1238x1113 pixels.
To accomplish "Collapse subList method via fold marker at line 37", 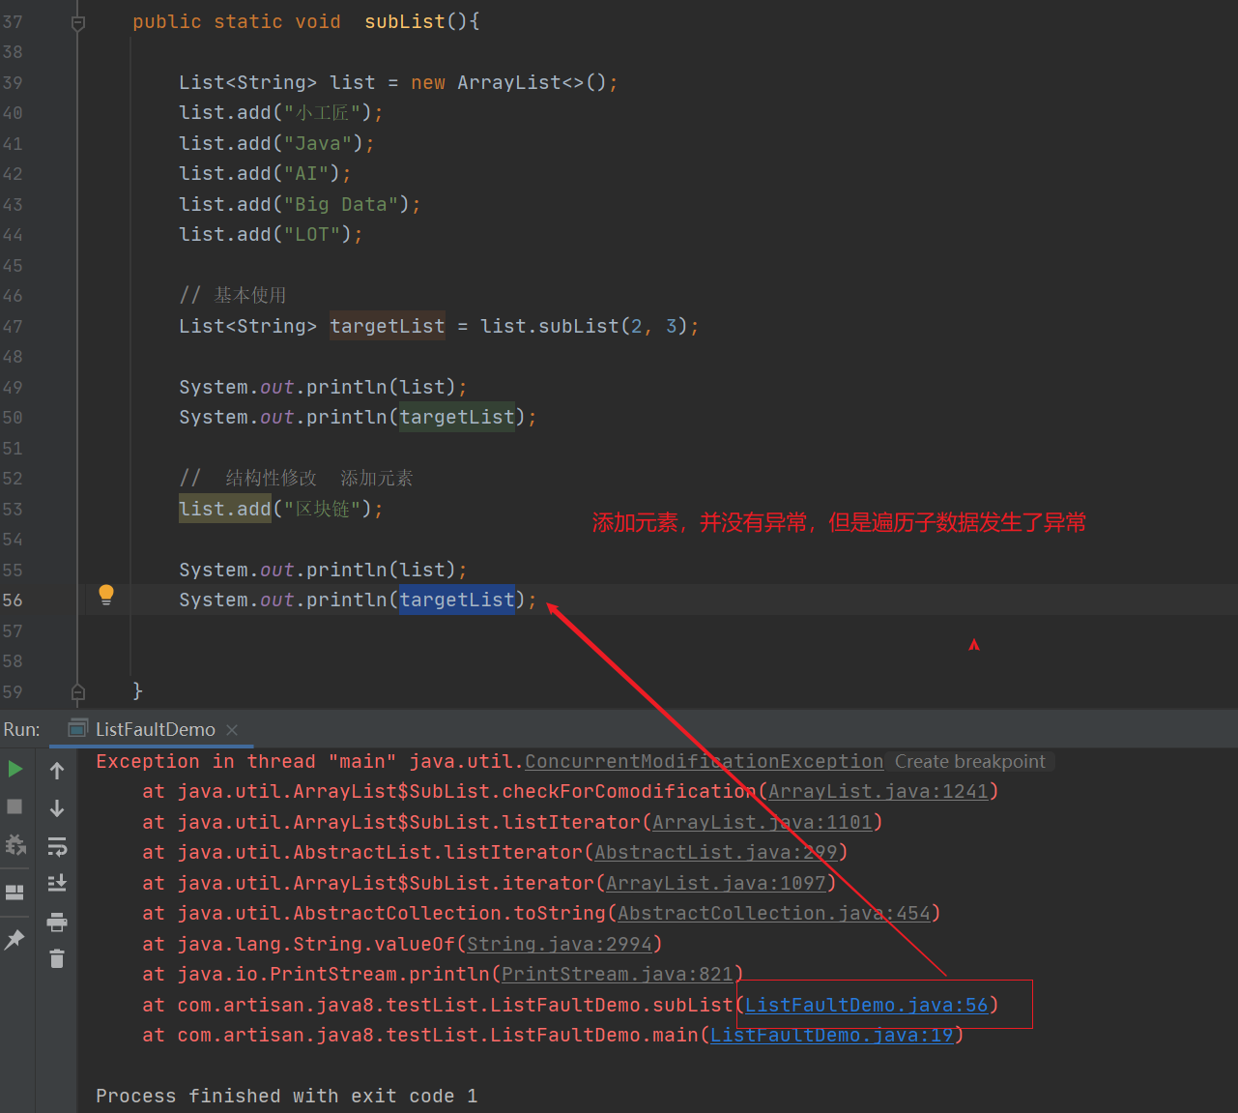I will 78,22.
